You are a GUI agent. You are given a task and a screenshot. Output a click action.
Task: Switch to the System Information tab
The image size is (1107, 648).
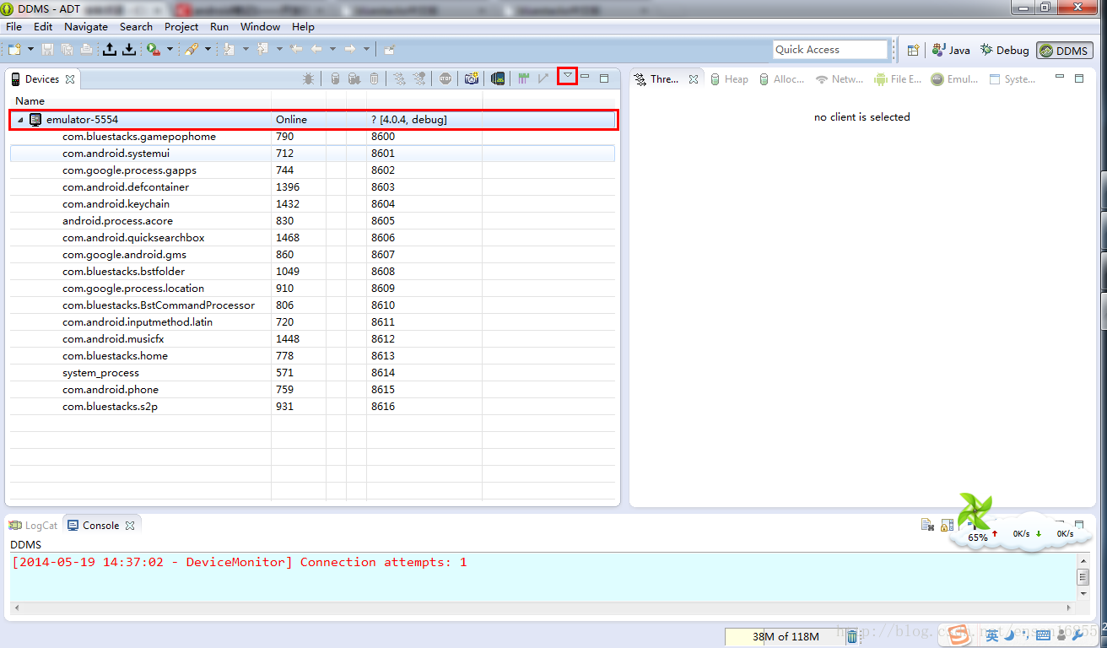[1012, 79]
